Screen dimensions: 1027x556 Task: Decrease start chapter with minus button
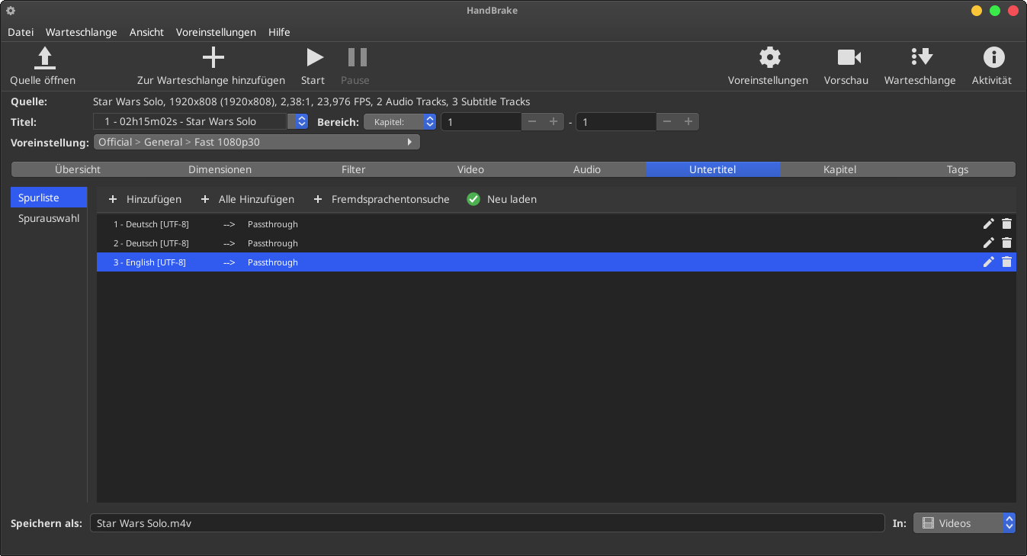[x=532, y=121]
